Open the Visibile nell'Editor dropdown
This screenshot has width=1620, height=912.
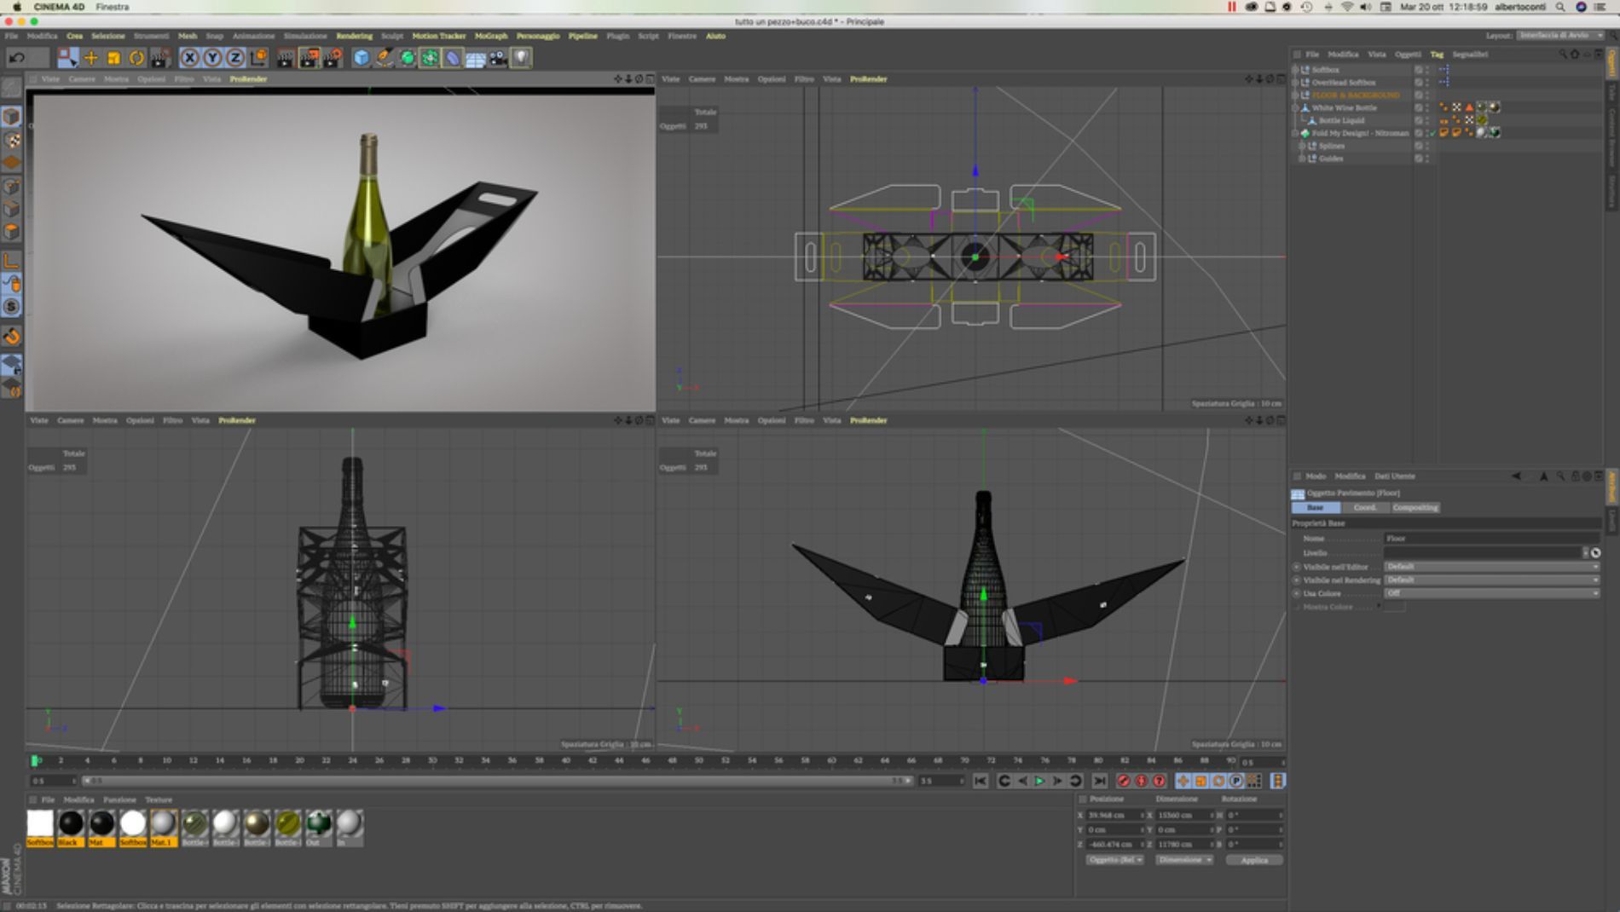[1490, 567]
